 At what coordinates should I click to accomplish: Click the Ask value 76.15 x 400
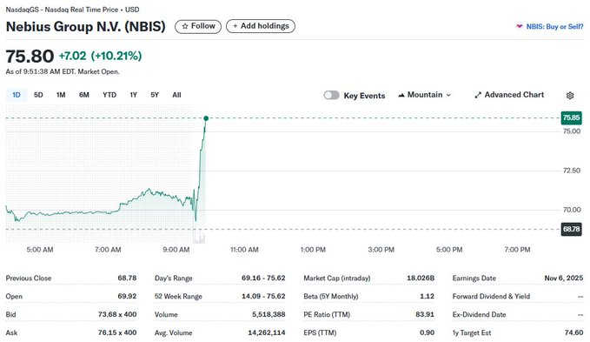[x=117, y=332]
